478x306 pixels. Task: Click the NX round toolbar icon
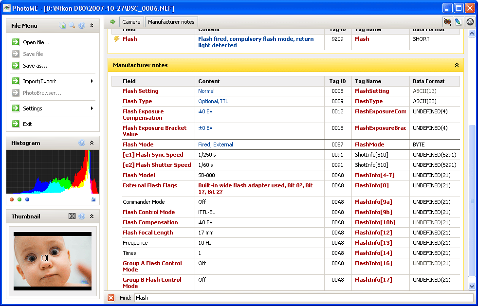(470, 21)
